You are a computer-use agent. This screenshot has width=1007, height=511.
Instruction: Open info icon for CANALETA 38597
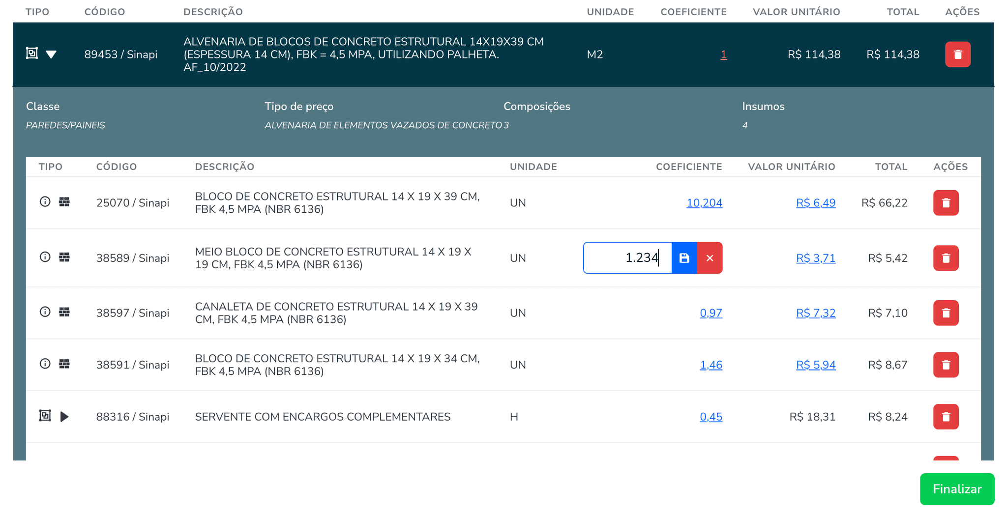tap(45, 312)
